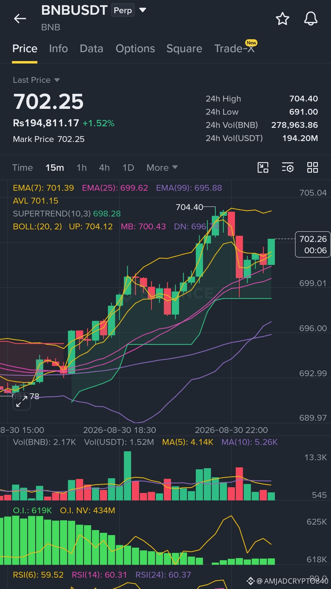
Task: Tap the Mark Price 702.25 text
Action: pos(49,139)
